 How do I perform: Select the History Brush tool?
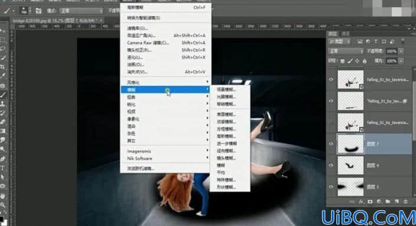[x=2, y=113]
